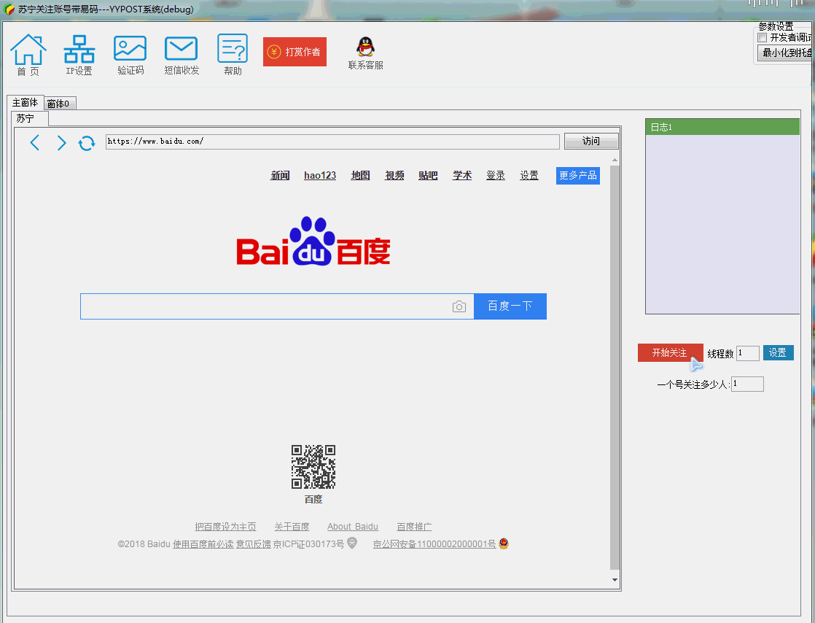Click the 访问 button beside URL
815x623 pixels.
[x=591, y=141]
